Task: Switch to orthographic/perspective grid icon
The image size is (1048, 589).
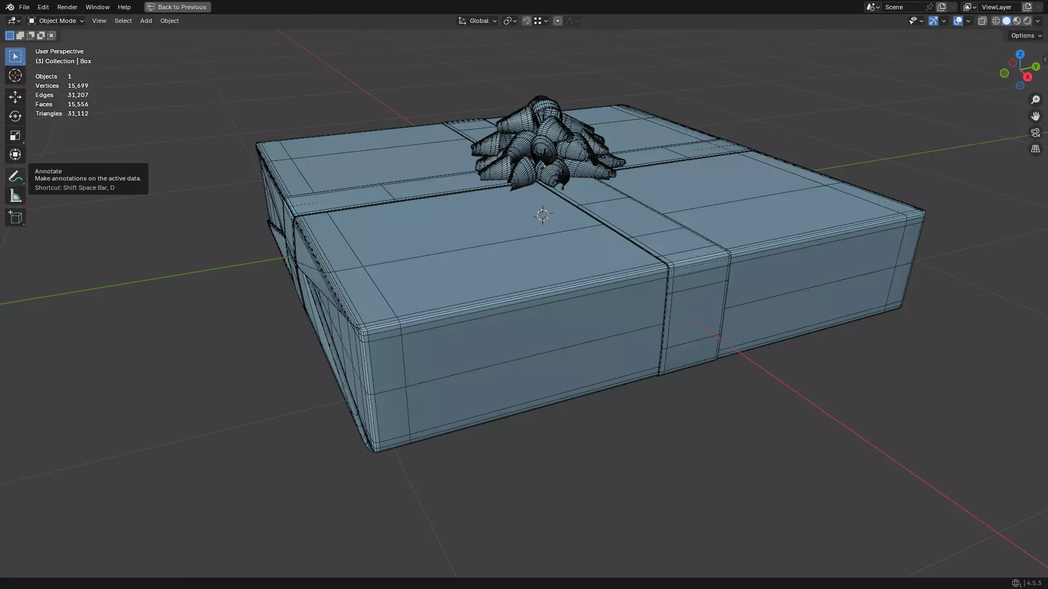Action: pos(1035,149)
